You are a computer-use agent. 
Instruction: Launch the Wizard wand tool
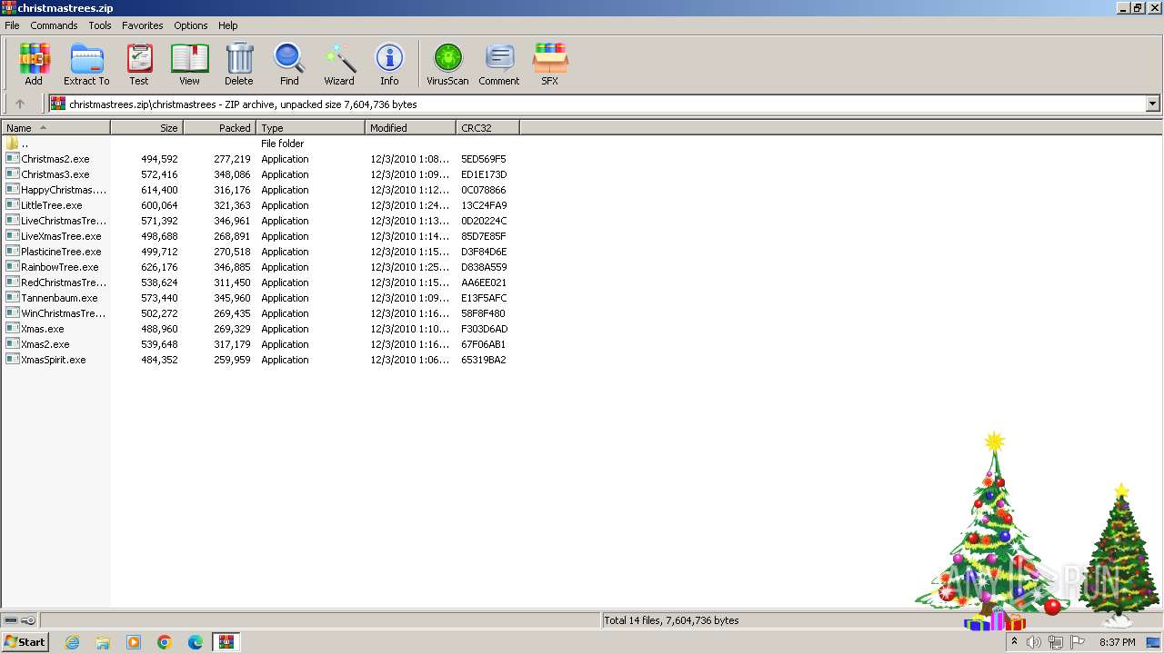[x=339, y=64]
